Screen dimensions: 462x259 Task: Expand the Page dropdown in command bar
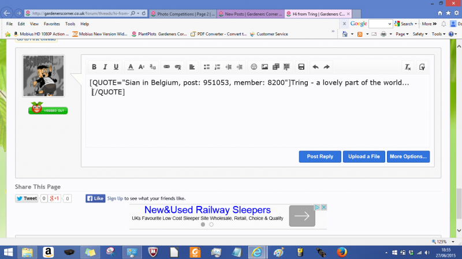[403, 34]
